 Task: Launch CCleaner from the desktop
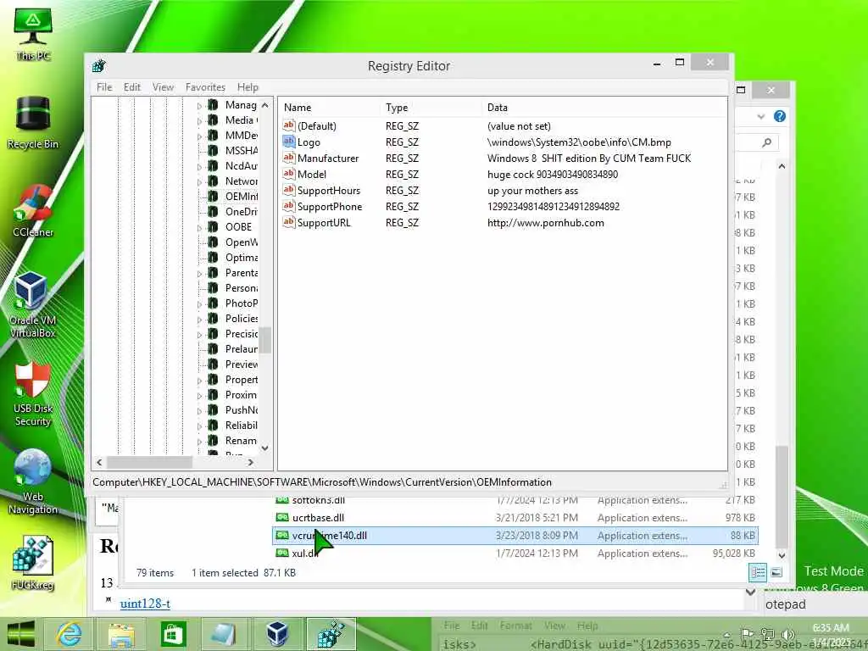(33, 211)
